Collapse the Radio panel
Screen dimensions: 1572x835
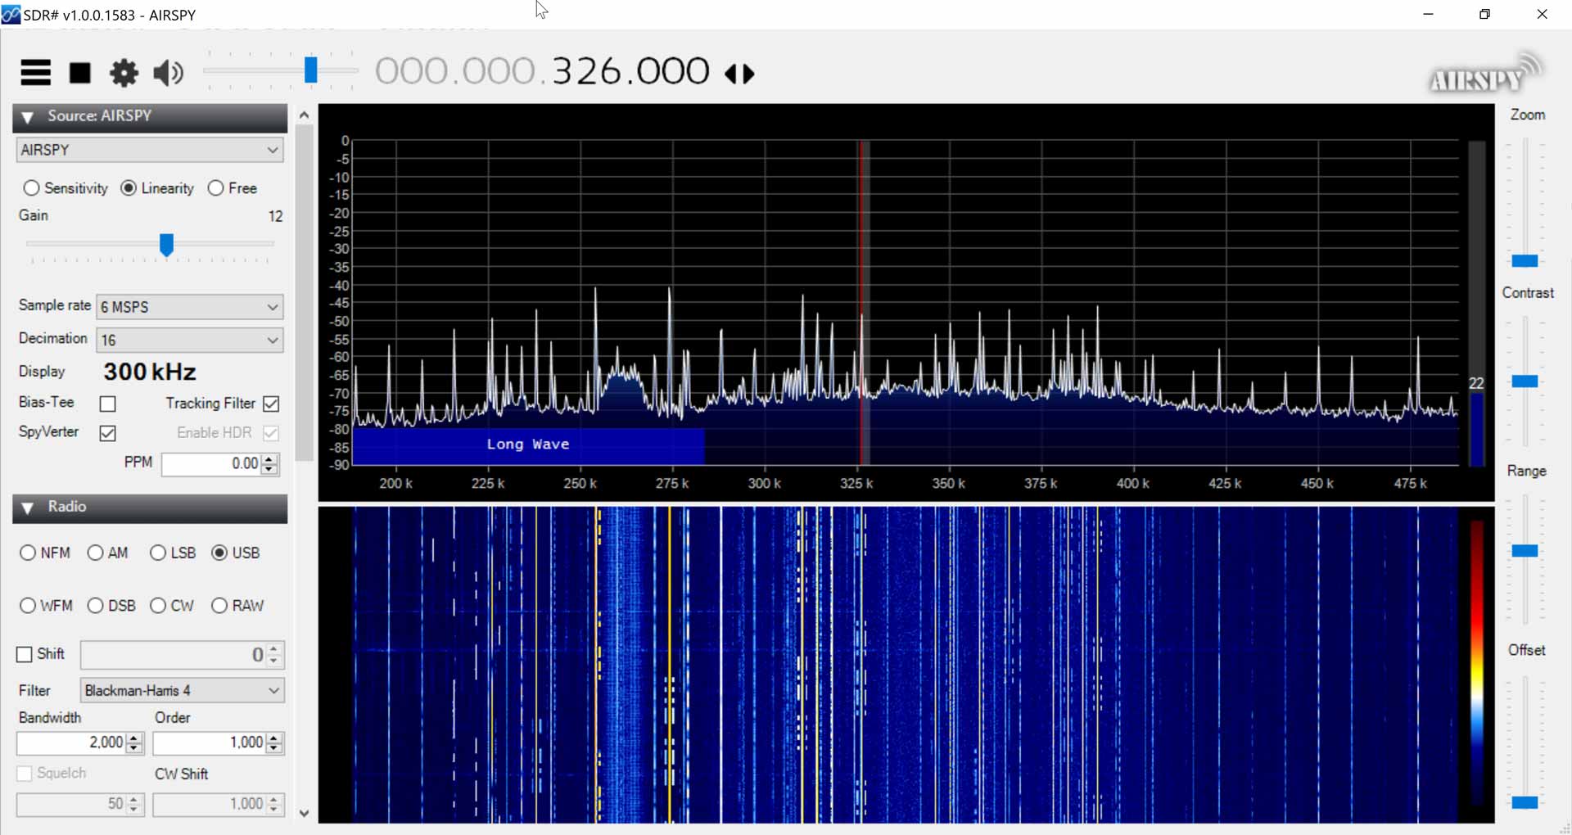[x=26, y=507]
